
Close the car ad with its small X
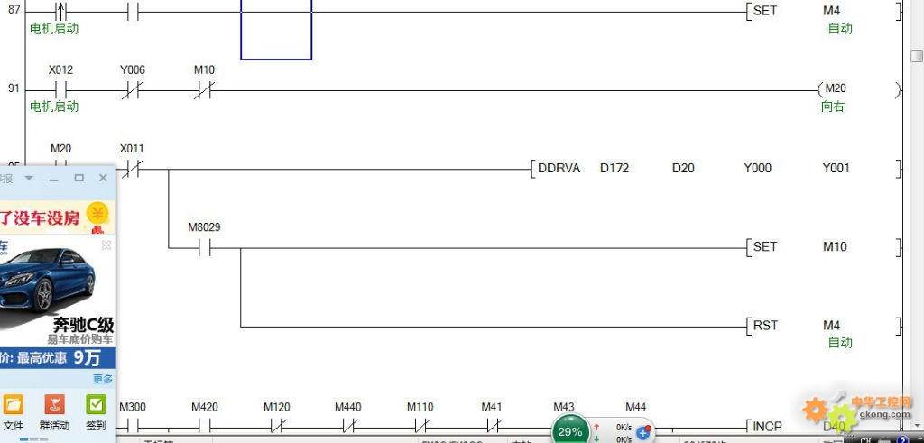click(x=106, y=245)
